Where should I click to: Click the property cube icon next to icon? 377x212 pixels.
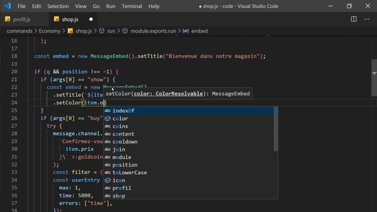108,180
